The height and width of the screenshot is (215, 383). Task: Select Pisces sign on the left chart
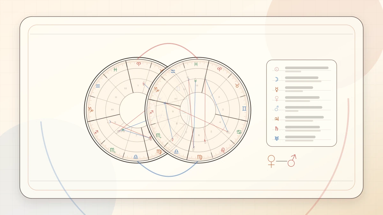pos(115,69)
